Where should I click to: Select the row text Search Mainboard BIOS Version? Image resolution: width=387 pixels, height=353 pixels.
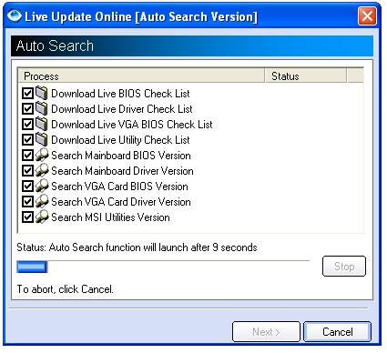[x=121, y=156]
